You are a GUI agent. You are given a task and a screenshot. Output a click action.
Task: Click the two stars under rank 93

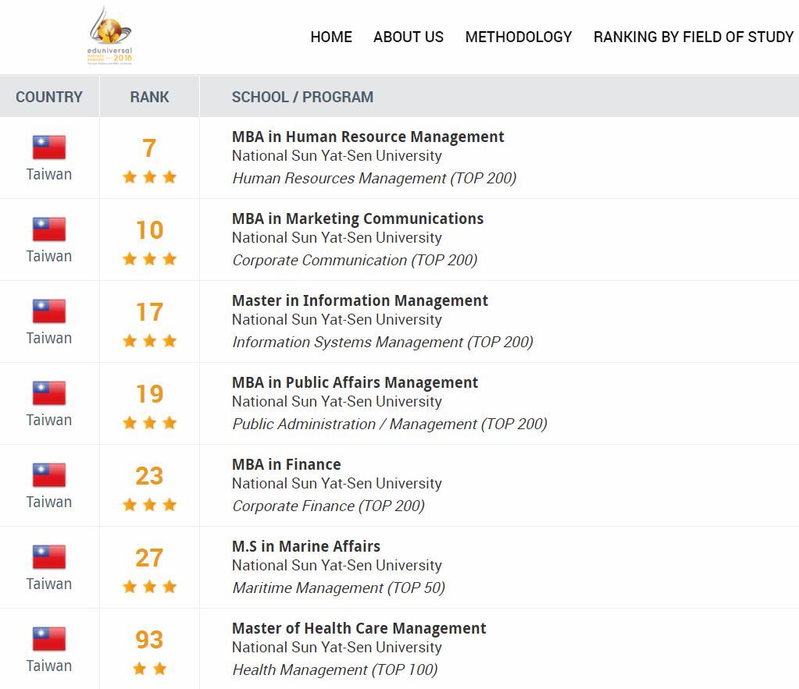pyautogui.click(x=149, y=669)
